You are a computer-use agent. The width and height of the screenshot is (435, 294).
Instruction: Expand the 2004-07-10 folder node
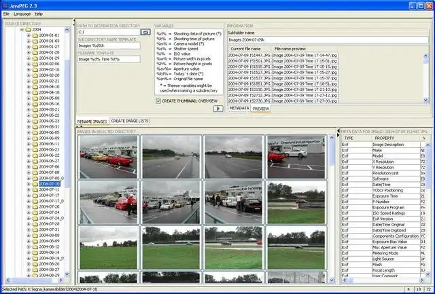(29, 184)
